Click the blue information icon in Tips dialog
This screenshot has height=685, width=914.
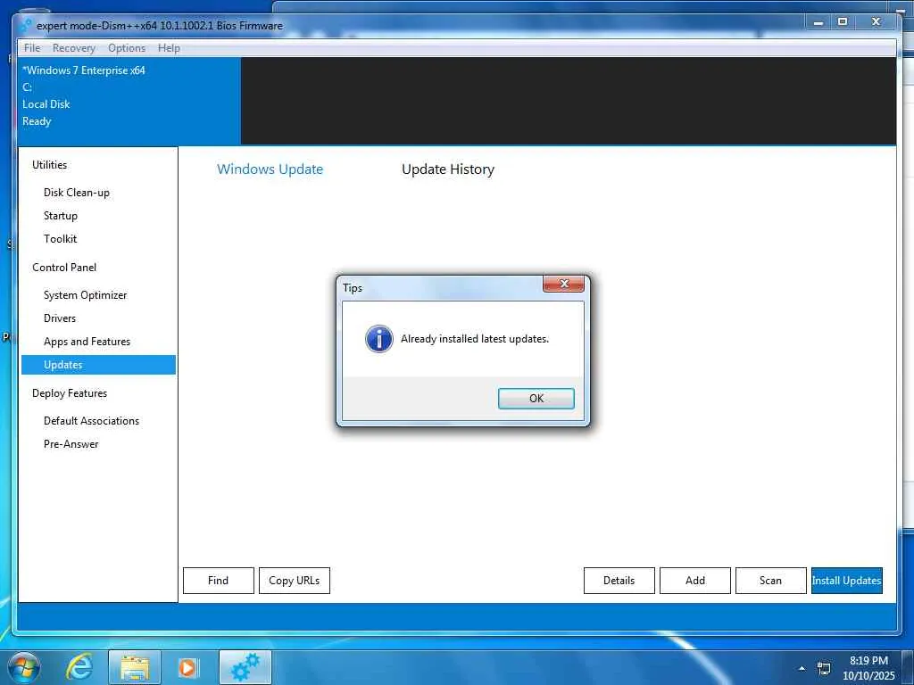[378, 339]
